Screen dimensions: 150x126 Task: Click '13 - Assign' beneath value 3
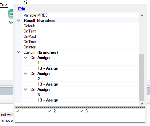coord(48,100)
